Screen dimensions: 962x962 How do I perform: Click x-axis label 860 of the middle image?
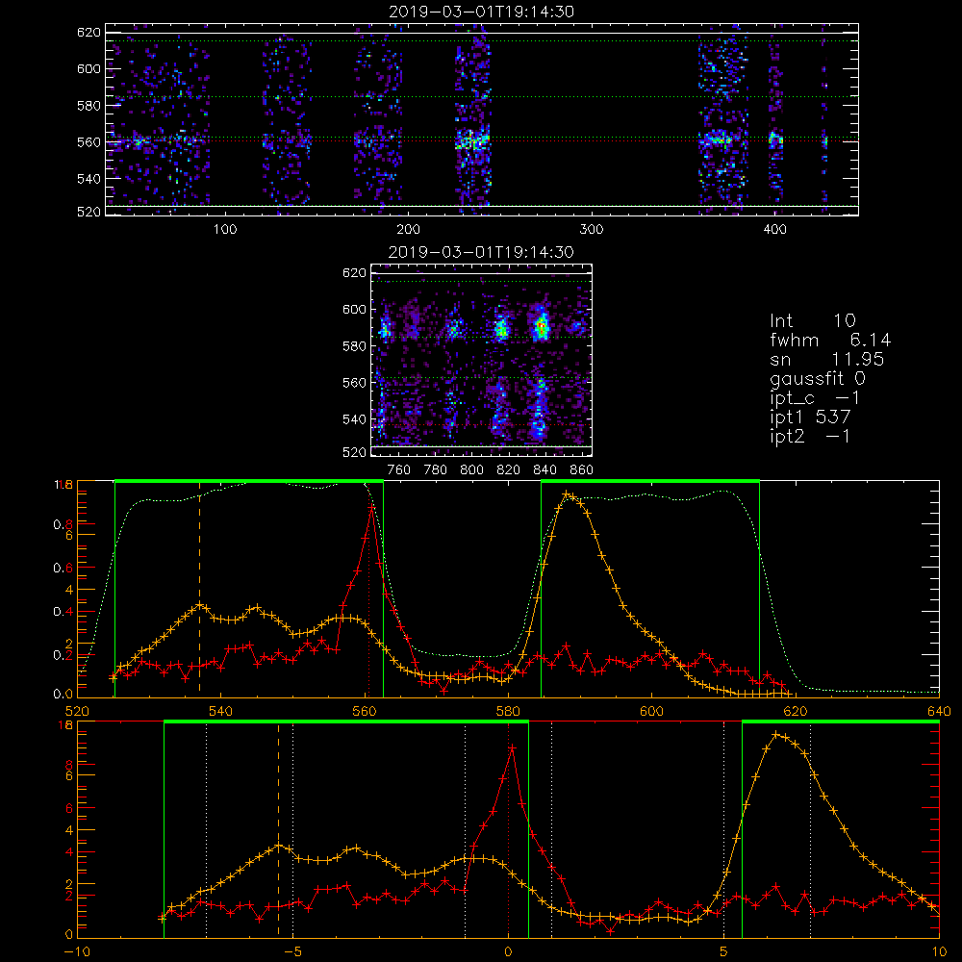[x=582, y=470]
